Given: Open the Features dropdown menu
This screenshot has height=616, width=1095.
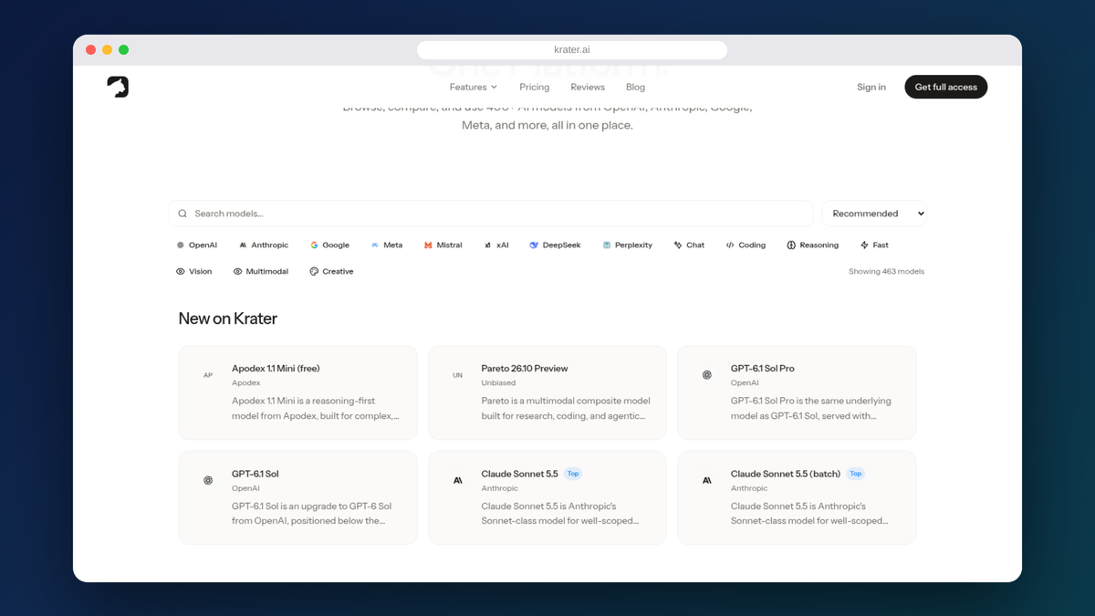Looking at the screenshot, I should [474, 87].
